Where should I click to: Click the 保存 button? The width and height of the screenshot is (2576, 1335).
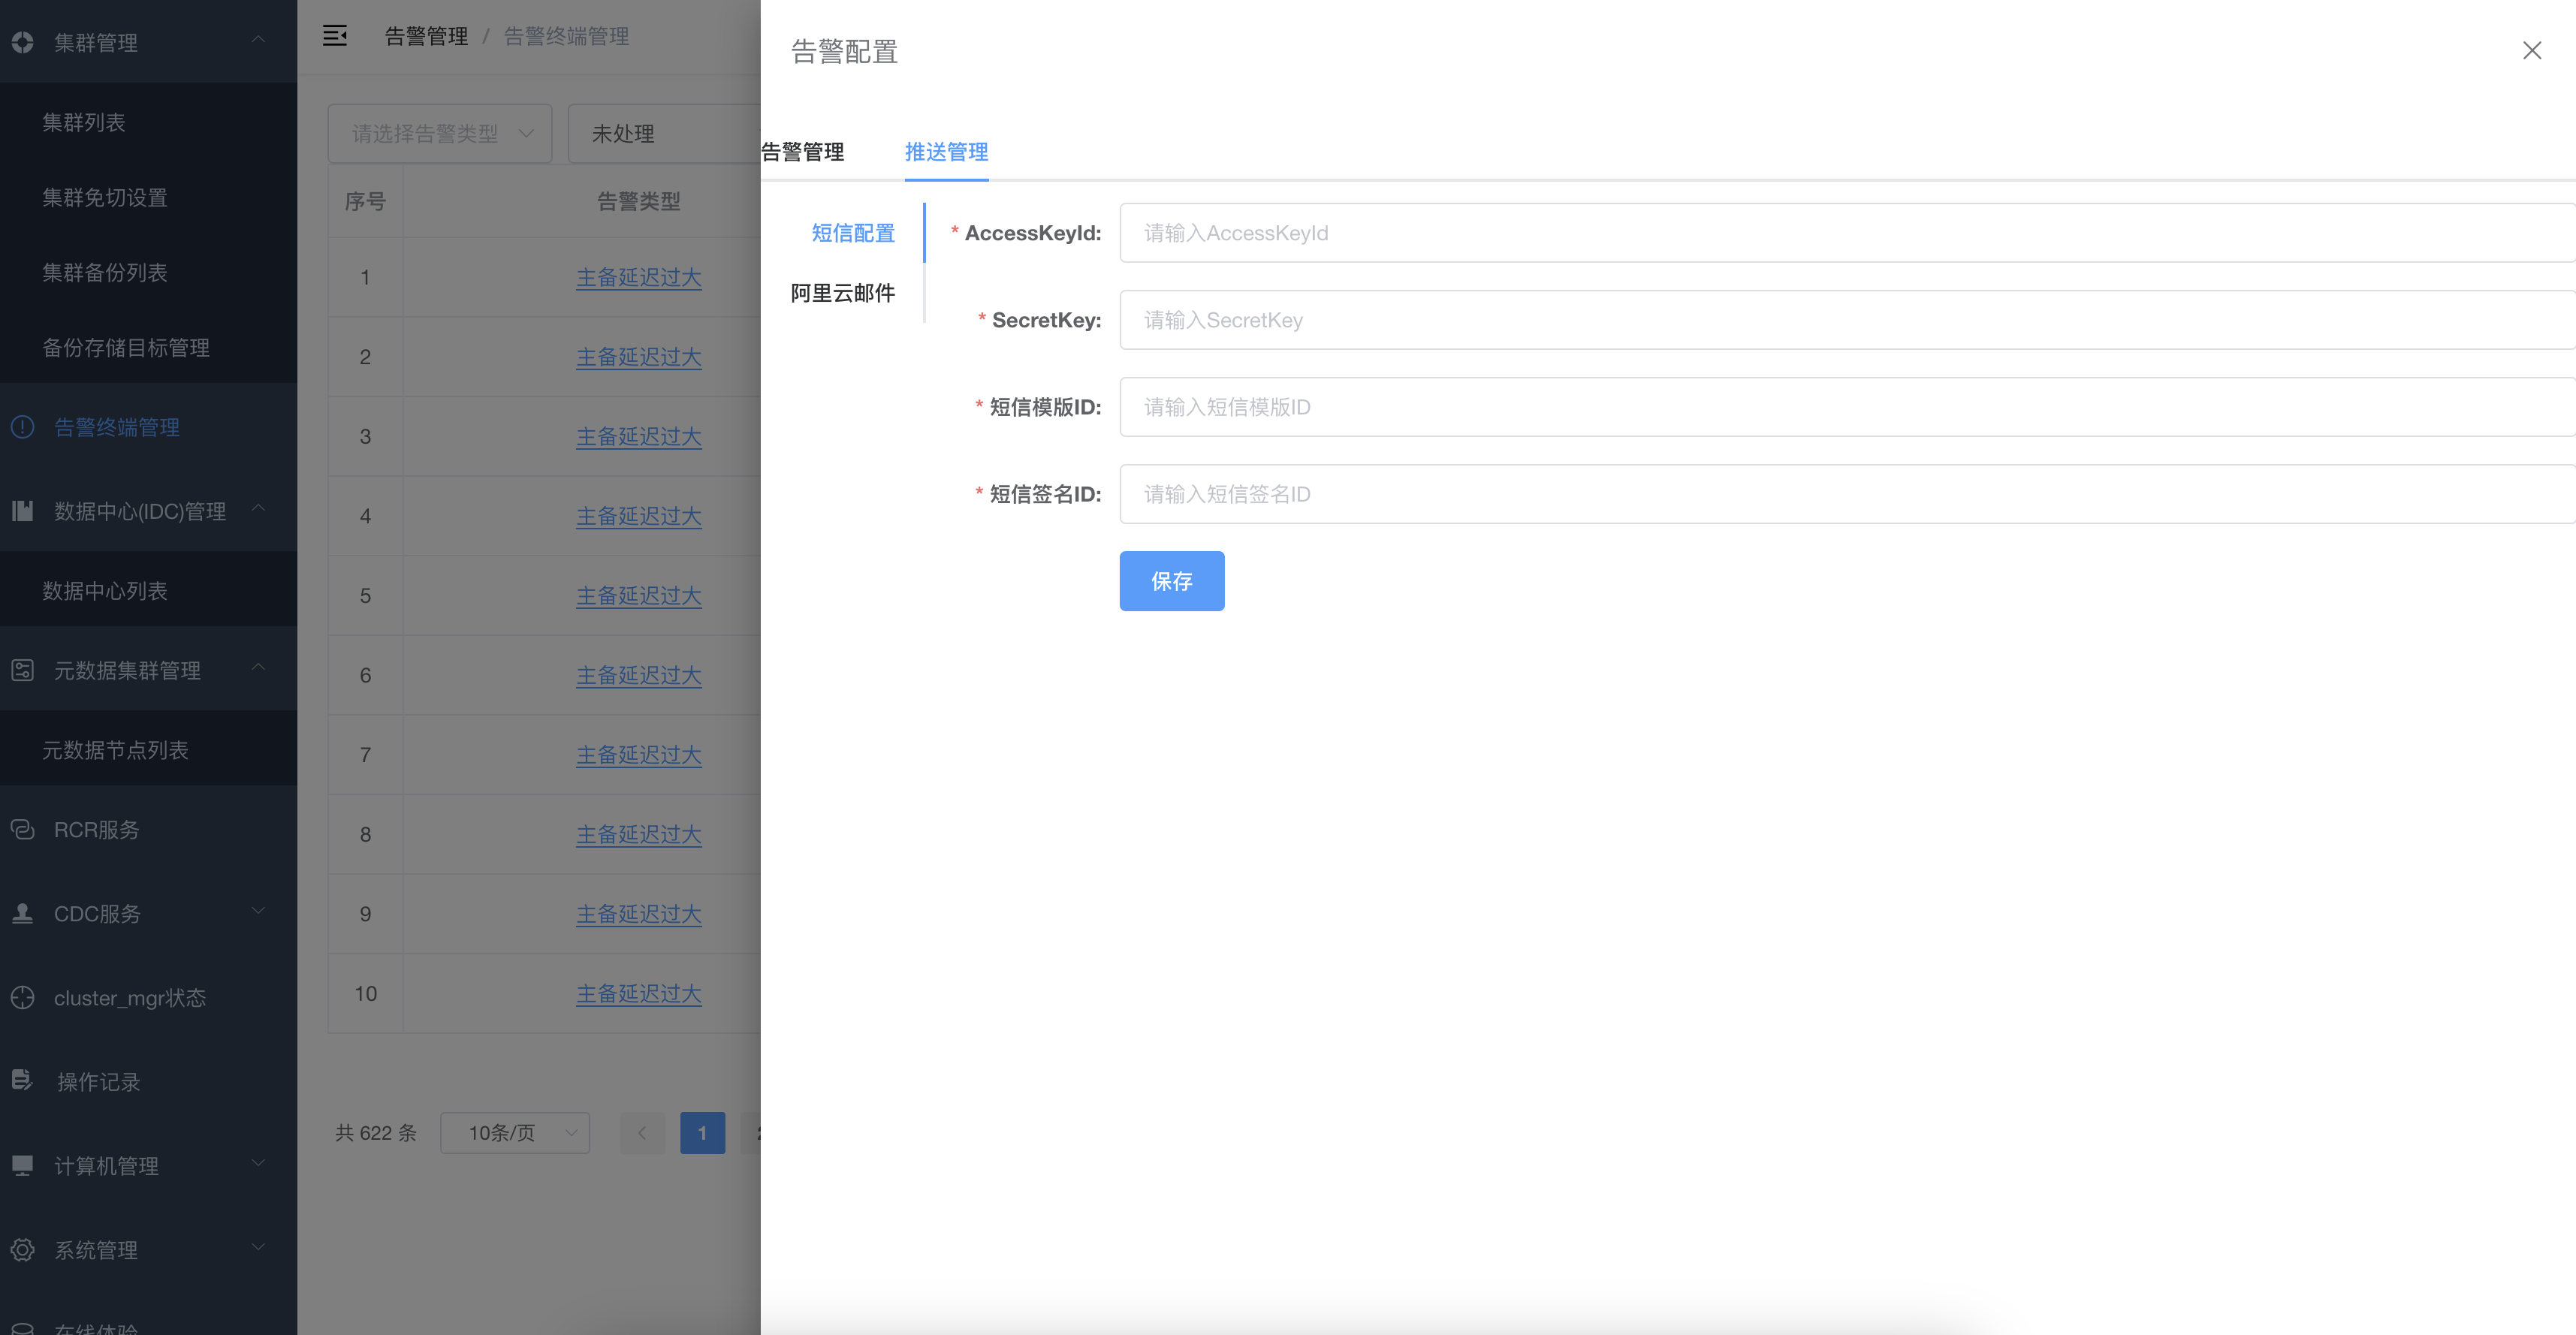[x=1171, y=581]
